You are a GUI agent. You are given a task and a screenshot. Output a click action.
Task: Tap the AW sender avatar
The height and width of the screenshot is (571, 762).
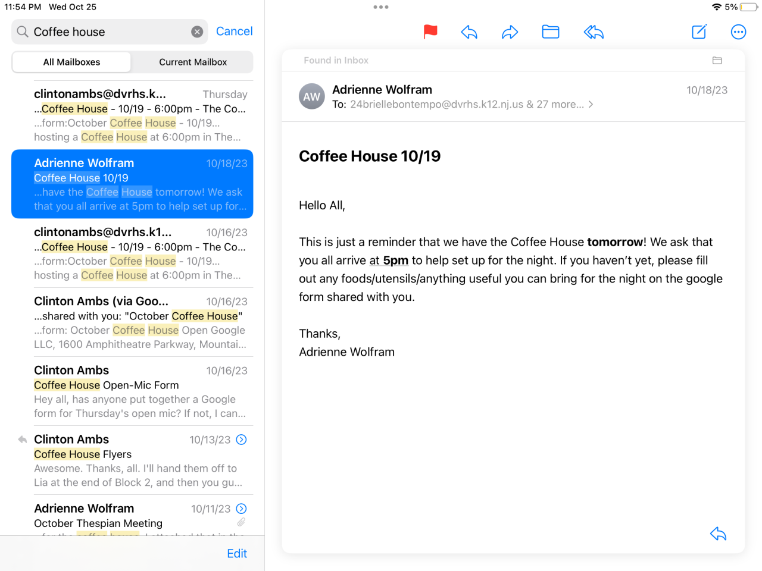click(312, 97)
